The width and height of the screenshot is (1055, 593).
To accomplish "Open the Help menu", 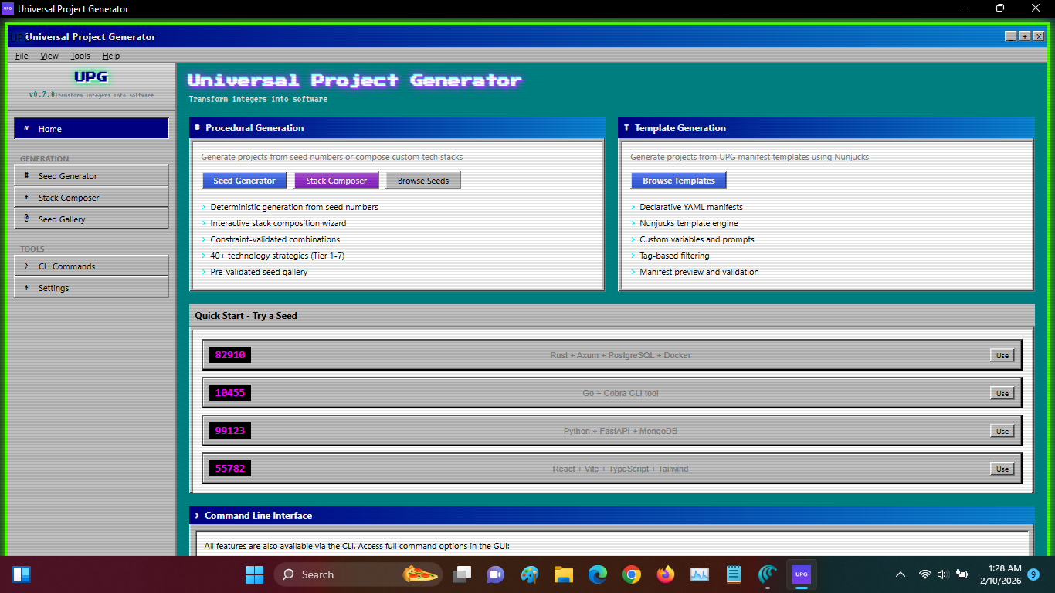I will pos(110,56).
